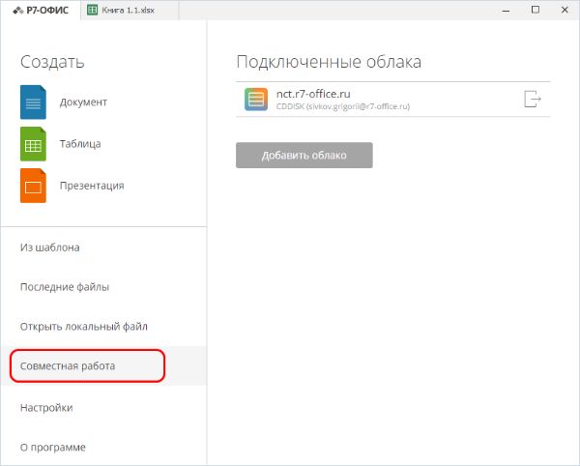Screen dimensions: 580x466
Task: Click the green Spreadsheet file icon
Action: click(33, 144)
